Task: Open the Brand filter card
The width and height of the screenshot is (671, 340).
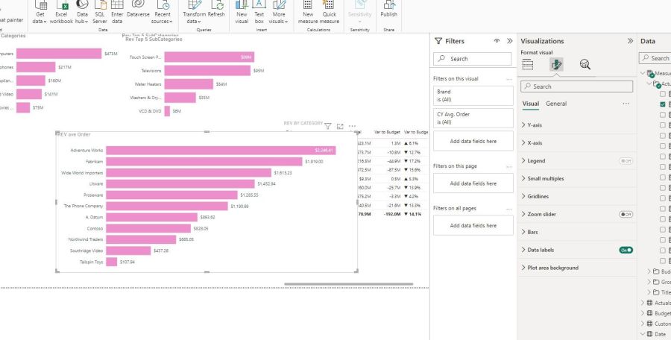Action: [x=473, y=95]
